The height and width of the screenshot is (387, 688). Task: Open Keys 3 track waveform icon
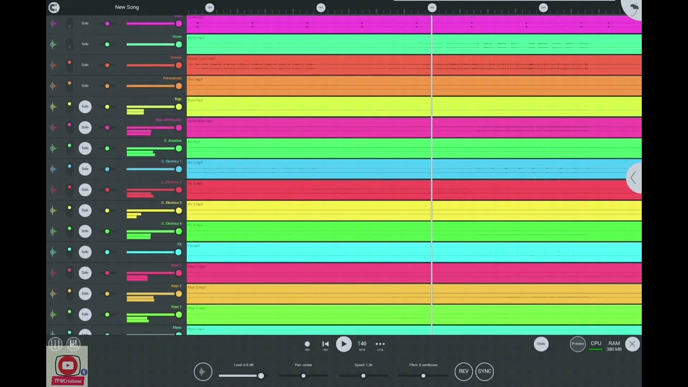tap(53, 314)
